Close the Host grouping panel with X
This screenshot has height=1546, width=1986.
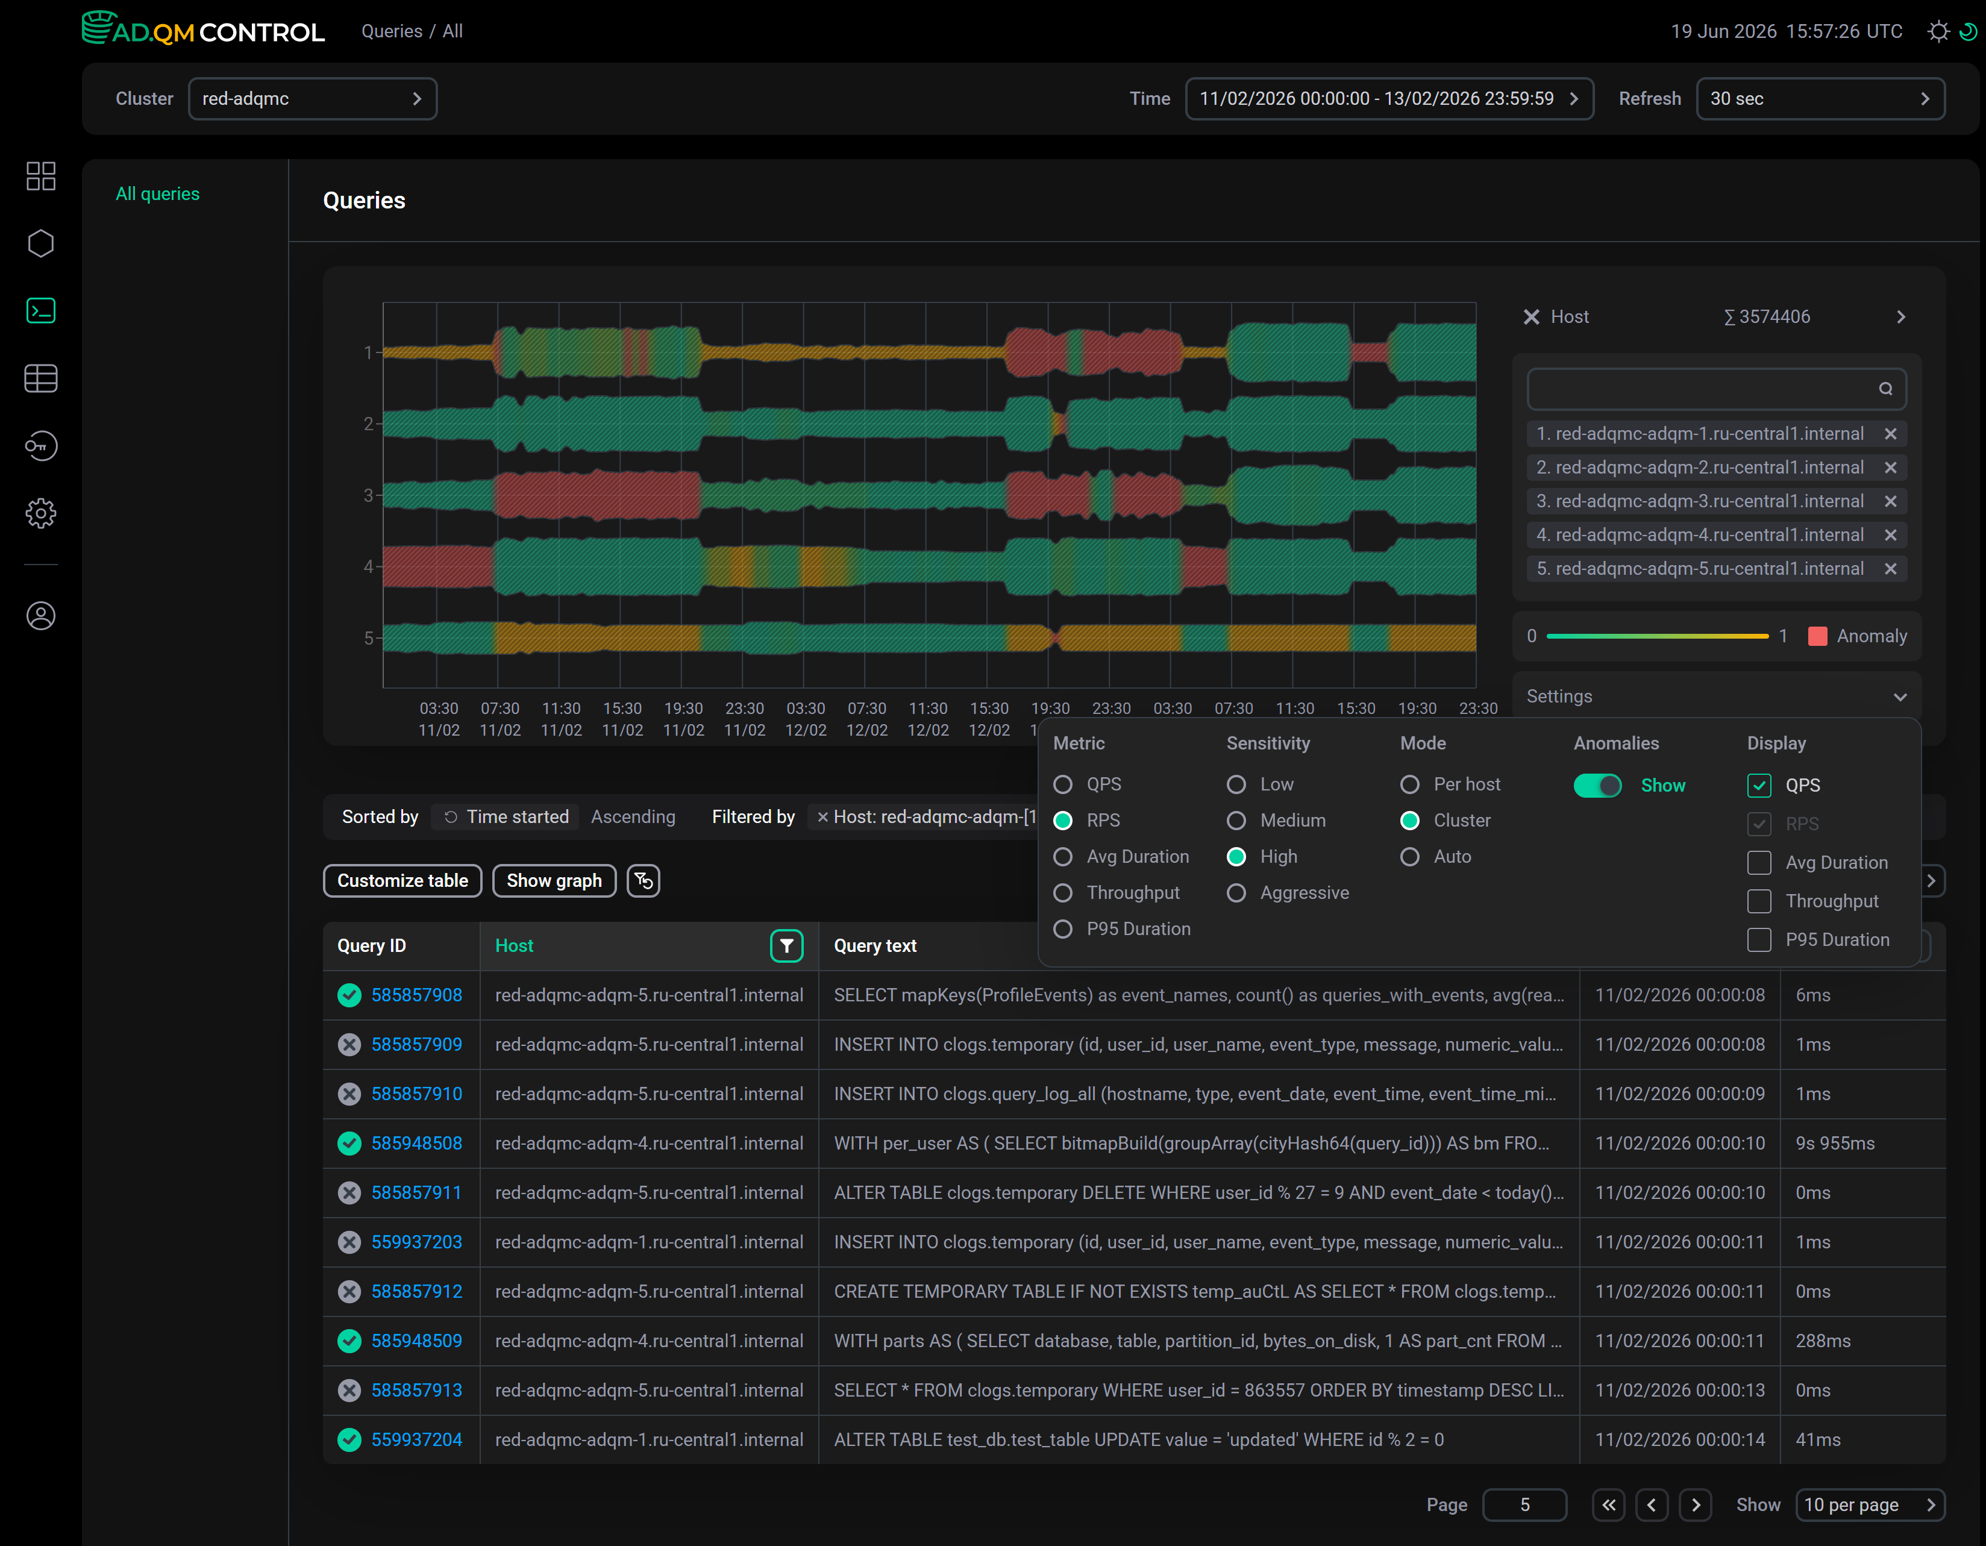click(x=1531, y=318)
